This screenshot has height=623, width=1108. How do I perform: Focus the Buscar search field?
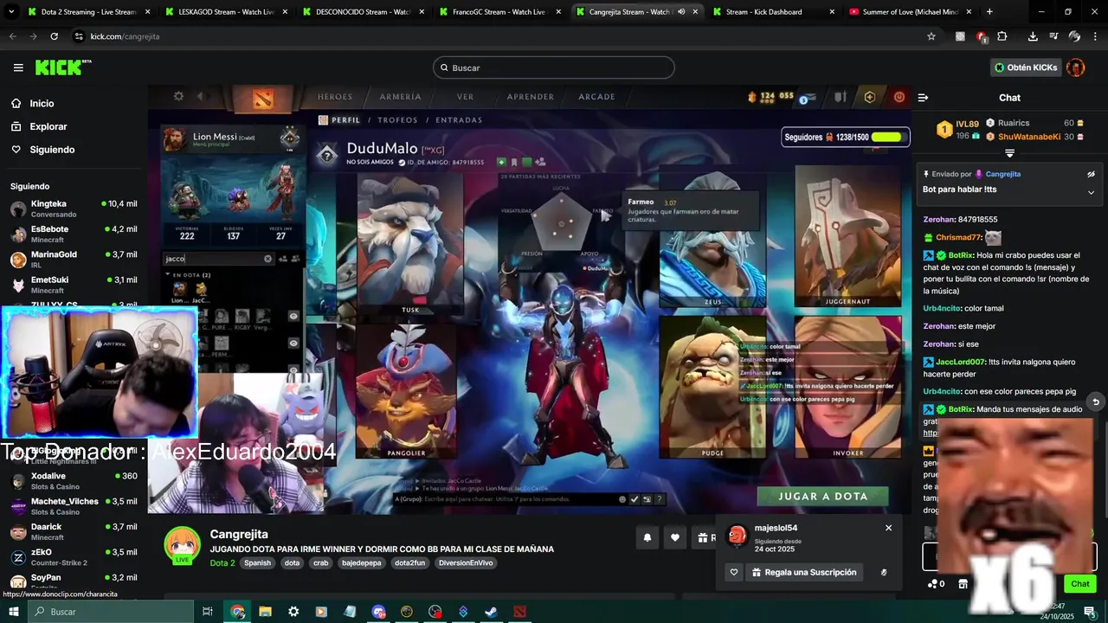pos(554,67)
